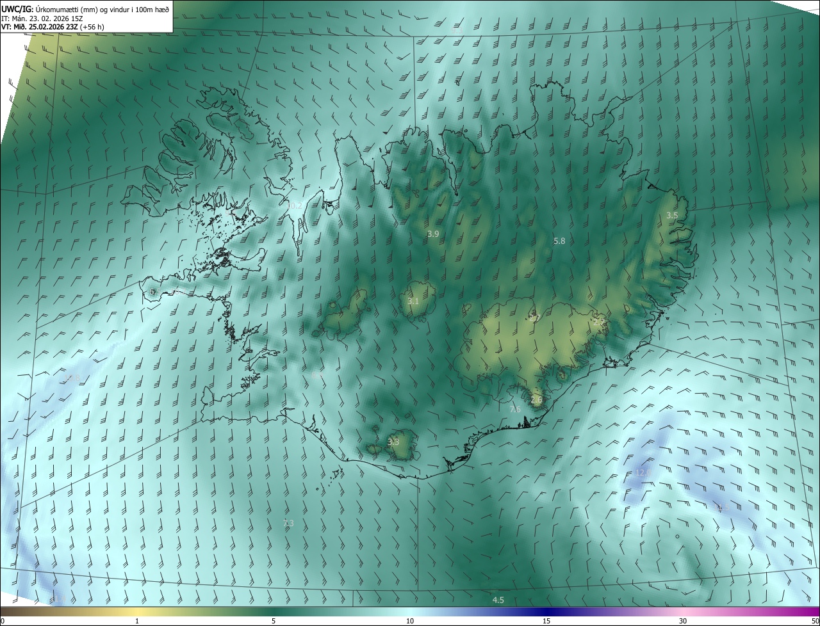Image resolution: width=820 pixels, height=626 pixels.
Task: Select the 10.2 precipitation value label
Action: coord(295,205)
